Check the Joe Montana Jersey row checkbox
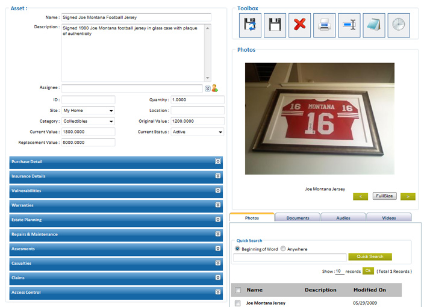424x307 pixels. (238, 303)
